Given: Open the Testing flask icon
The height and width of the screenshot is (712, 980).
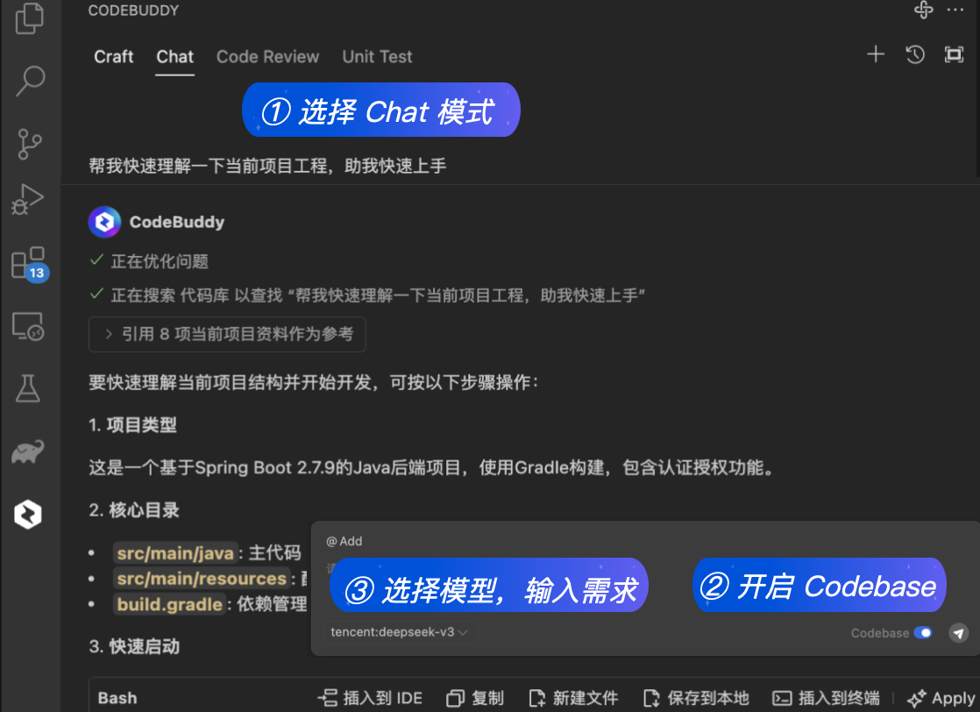Looking at the screenshot, I should (28, 388).
